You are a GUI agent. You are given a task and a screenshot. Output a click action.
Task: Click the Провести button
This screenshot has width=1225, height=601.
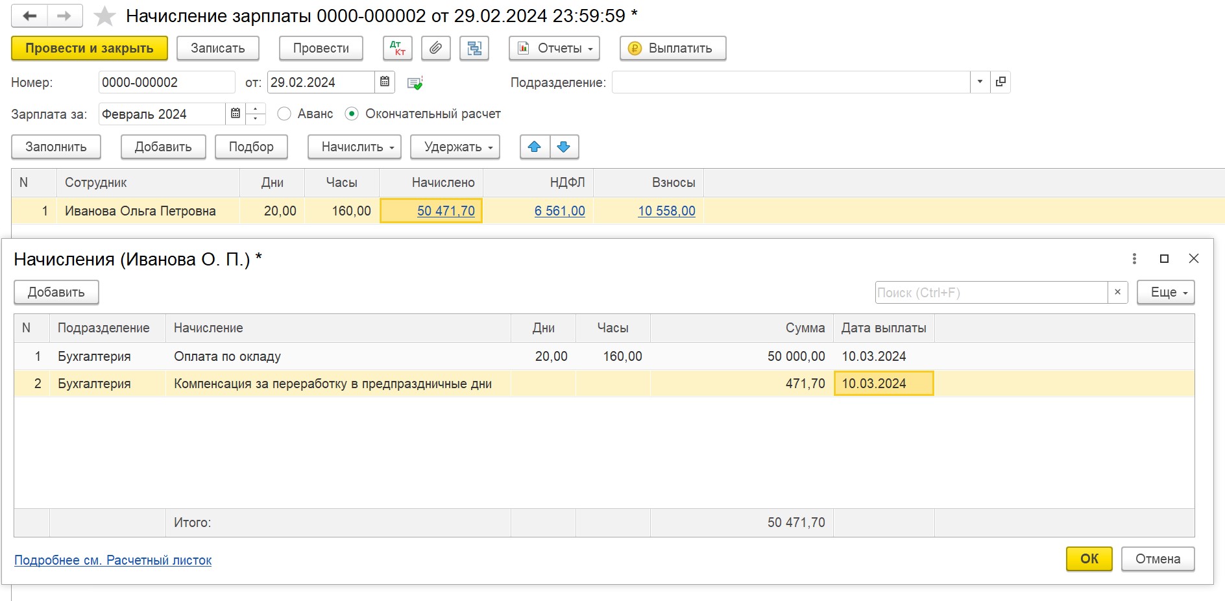pos(321,48)
